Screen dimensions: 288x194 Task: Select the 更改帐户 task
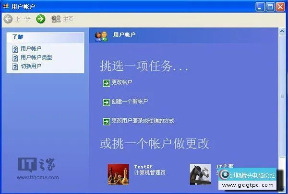pyautogui.click(x=122, y=82)
